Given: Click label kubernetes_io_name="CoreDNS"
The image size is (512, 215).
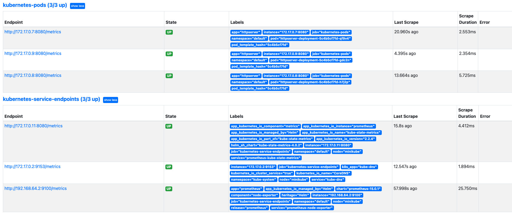Looking at the screenshot, I should tap(323, 173).
